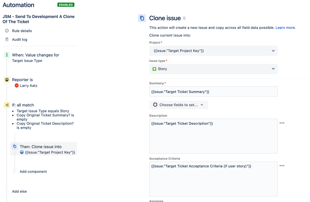This screenshot has width=310, height=202.
Task: Click the Project field label
Action: 155,43
